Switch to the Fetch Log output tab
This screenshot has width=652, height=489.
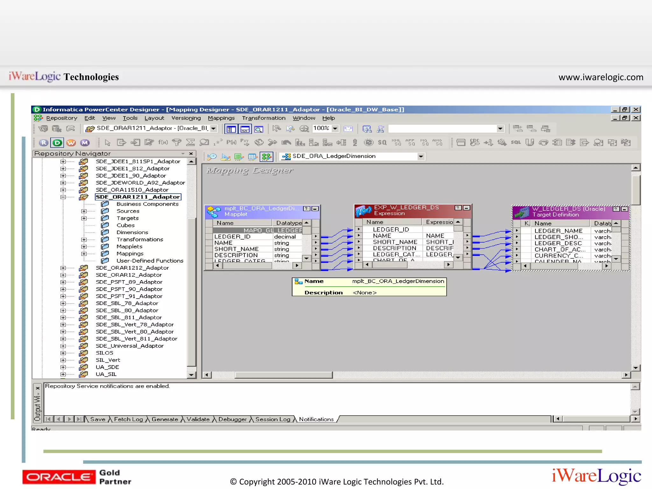[129, 419]
